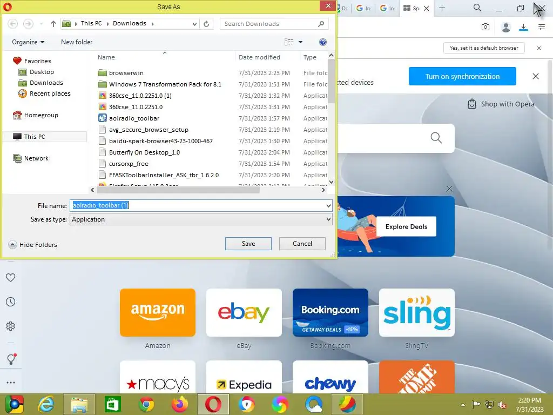
Task: Click the up arrow in Save As dialog
Action: coord(53,24)
